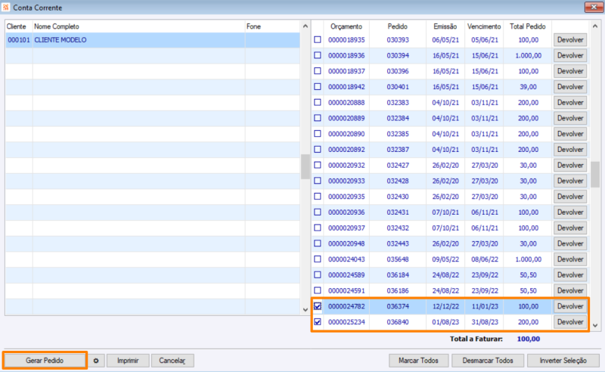605x372 pixels.
Task: Check the box for orçamento 0000018935
Action: [318, 39]
